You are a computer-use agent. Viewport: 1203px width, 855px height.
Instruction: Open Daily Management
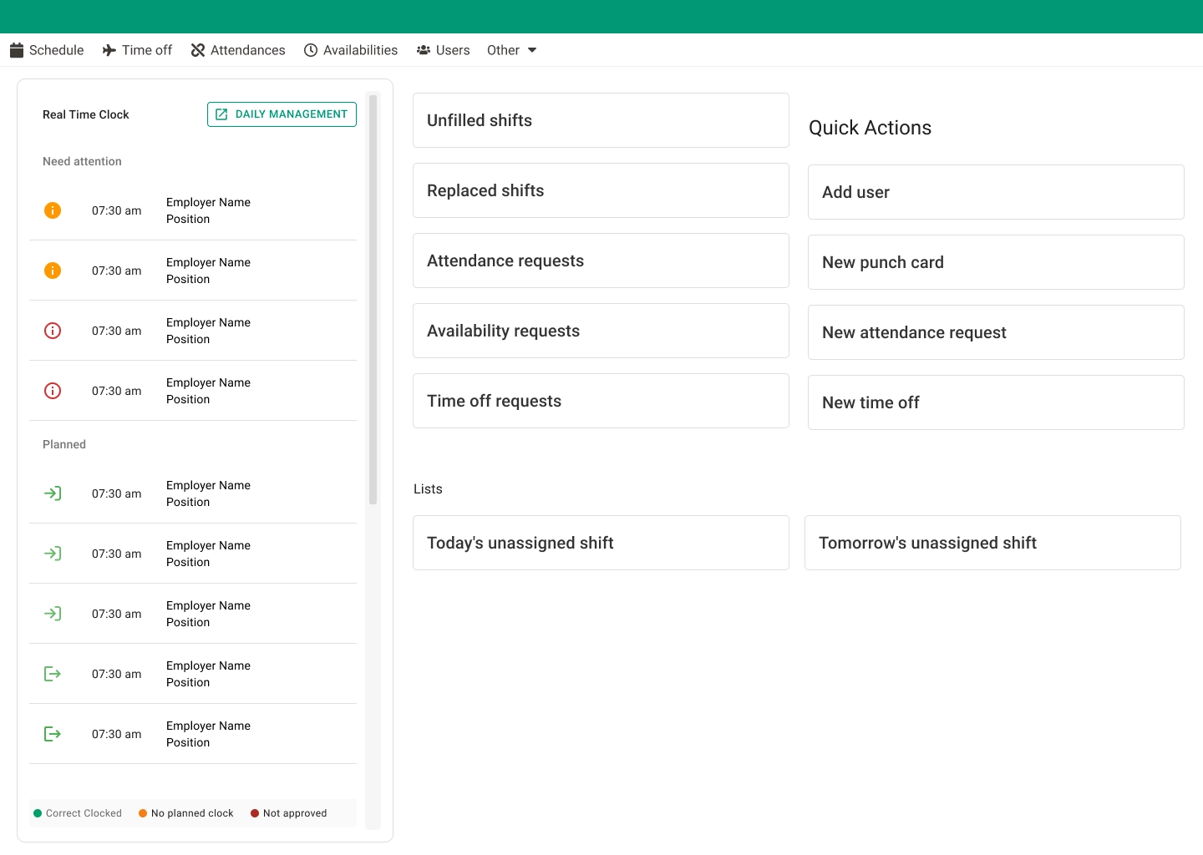pyautogui.click(x=282, y=114)
